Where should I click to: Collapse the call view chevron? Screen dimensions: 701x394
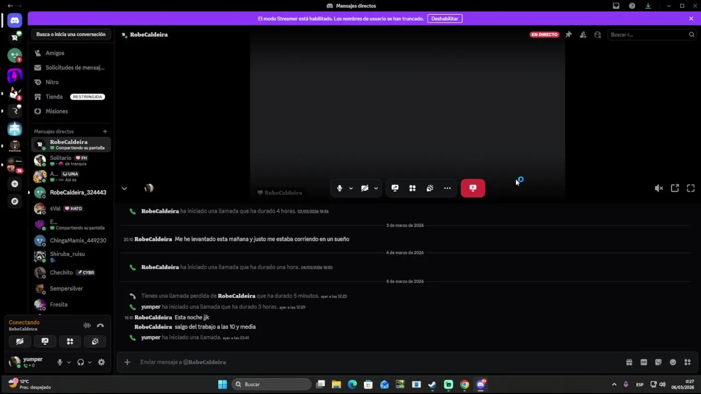pos(124,188)
